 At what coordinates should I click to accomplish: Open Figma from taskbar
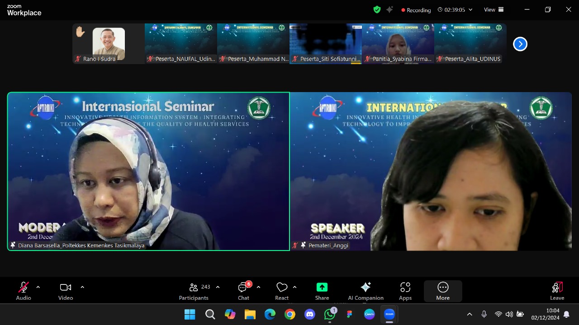tap(350, 314)
